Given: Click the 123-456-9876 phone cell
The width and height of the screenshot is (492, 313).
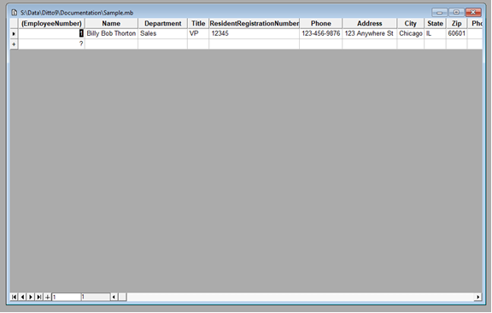Looking at the screenshot, I should pyautogui.click(x=320, y=33).
